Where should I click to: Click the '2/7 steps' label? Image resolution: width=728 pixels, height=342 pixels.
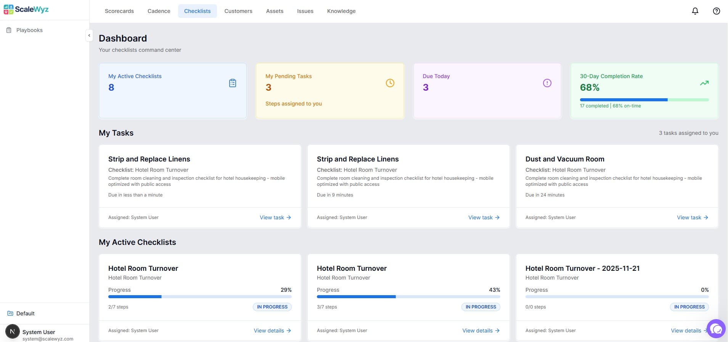[x=118, y=307]
